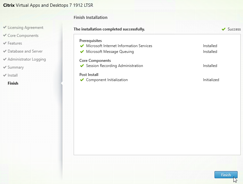Click checkmark beside Session Recording Administration

(82, 66)
